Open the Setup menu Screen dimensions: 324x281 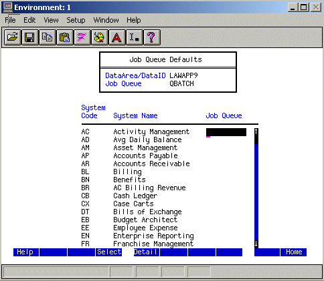[76, 20]
